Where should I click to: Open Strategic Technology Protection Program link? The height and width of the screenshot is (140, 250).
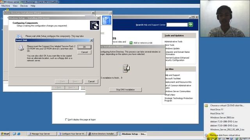(x=179, y=100)
